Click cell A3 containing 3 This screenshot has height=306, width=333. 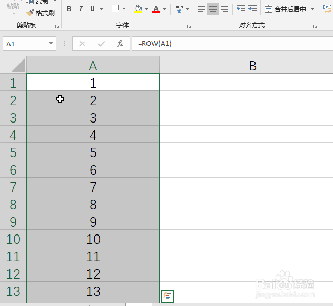[x=93, y=117]
